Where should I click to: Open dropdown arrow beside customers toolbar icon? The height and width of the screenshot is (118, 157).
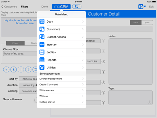coord(145,7)
